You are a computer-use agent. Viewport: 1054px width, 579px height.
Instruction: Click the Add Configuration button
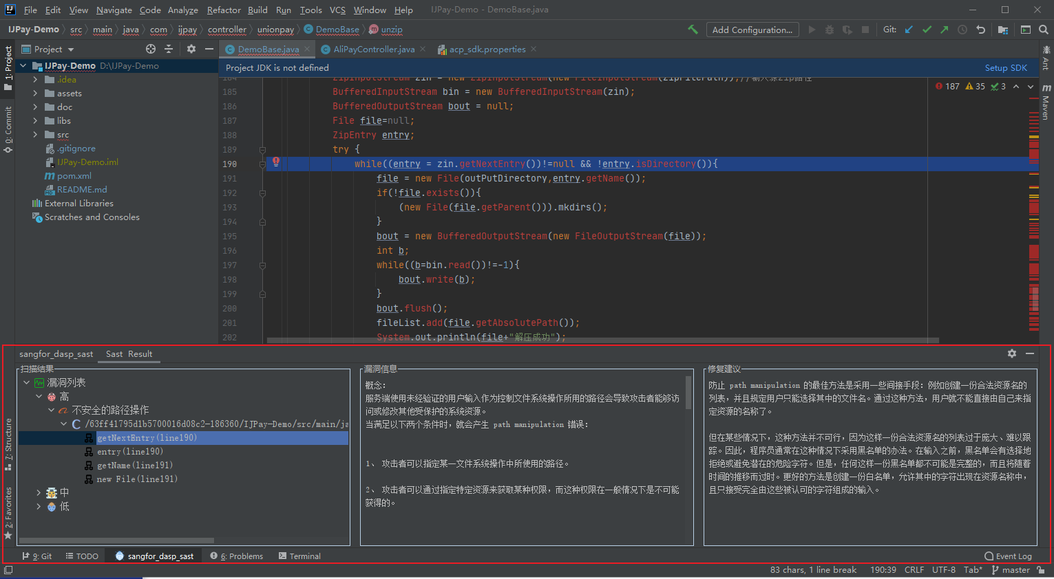[x=752, y=30]
